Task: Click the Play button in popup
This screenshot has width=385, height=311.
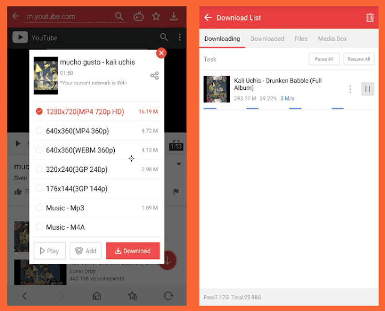Action: coord(49,251)
